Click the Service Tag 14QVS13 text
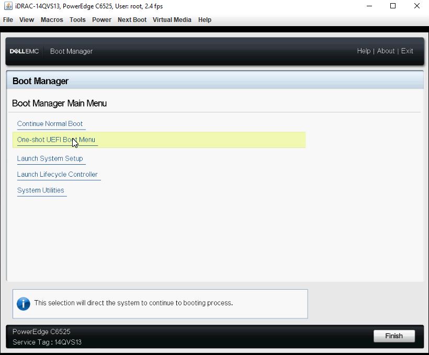429x355 pixels. [47, 342]
